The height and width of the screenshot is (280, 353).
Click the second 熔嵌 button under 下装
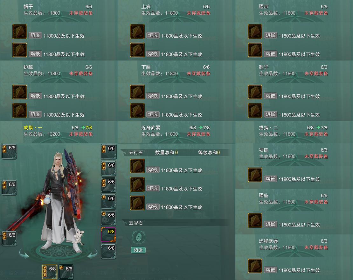(153, 115)
